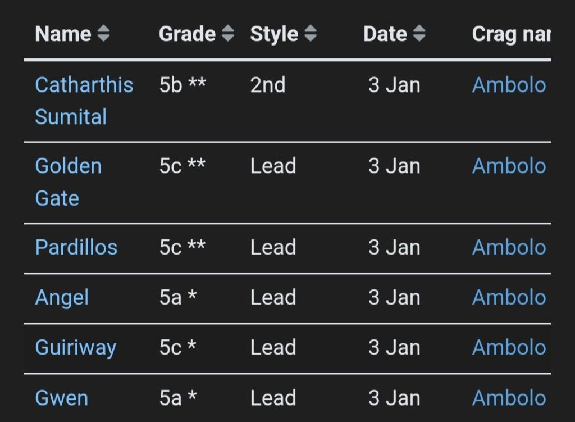The height and width of the screenshot is (422, 575).
Task: Click the 2nd style cell
Action: click(268, 85)
